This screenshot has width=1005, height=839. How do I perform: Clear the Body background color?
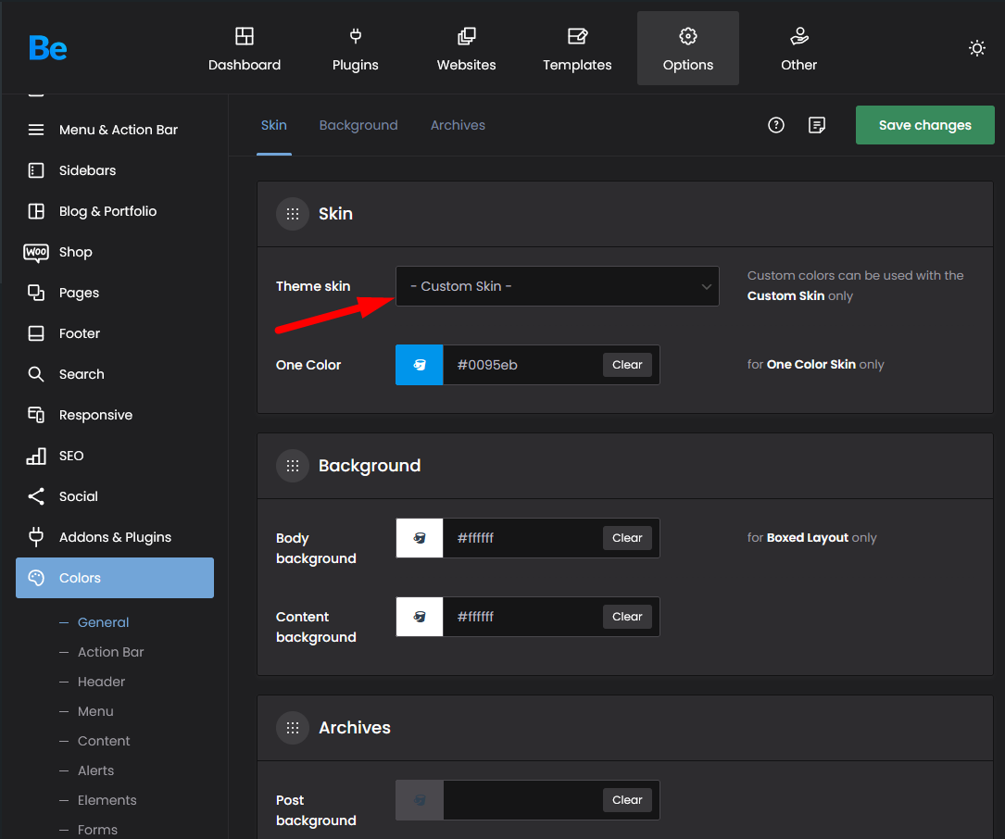(627, 538)
